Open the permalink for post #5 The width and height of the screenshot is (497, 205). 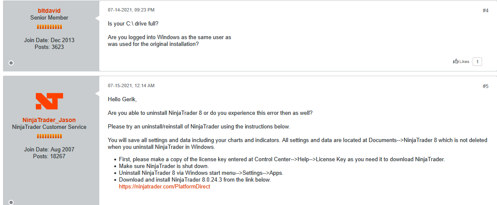(485, 86)
